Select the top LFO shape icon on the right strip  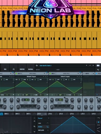coord(98,118)
